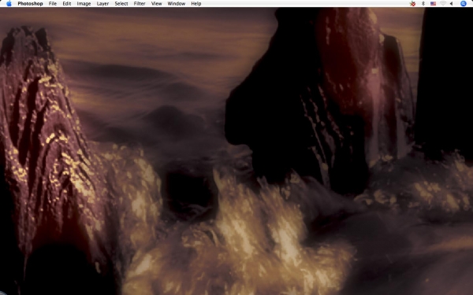Click the red ladybug status icon
The width and height of the screenshot is (473, 295).
(x=412, y=4)
